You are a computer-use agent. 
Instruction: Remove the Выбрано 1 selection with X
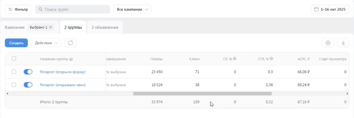(x=51, y=27)
